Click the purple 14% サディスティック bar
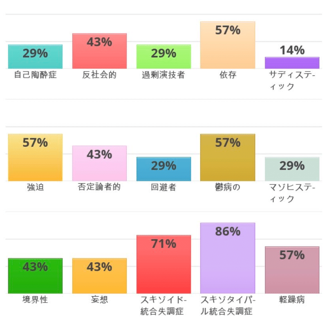 [292, 63]
